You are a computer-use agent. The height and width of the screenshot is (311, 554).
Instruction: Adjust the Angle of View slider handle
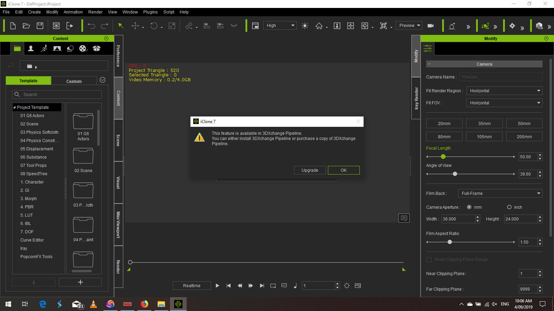tap(455, 174)
